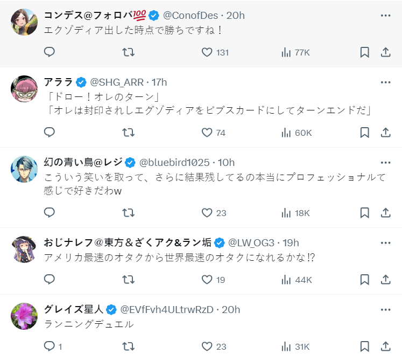The image size is (402, 361).
Task: Expand options menu for グレイズ星人 tweet
Action: (385, 310)
